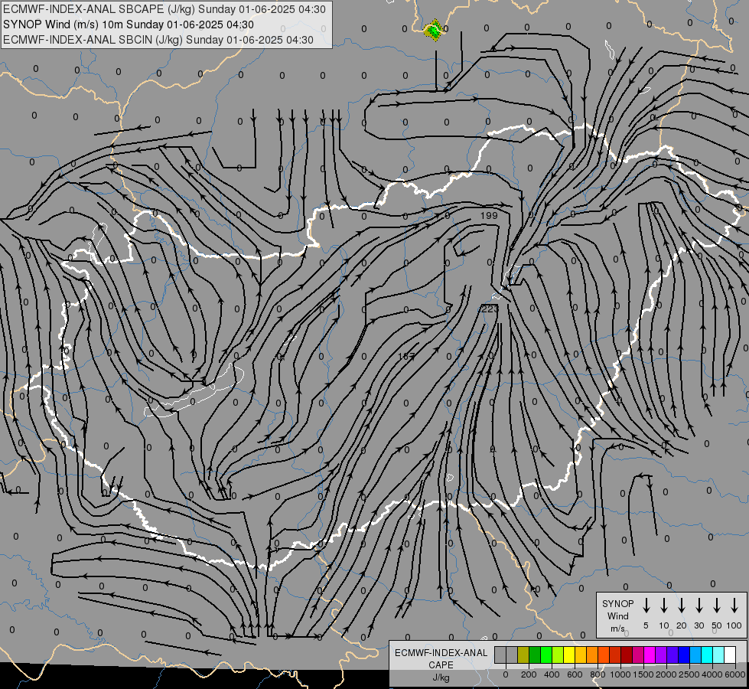Click the 100 m/s wind arrow symbol
749x689 pixels.
734,606
